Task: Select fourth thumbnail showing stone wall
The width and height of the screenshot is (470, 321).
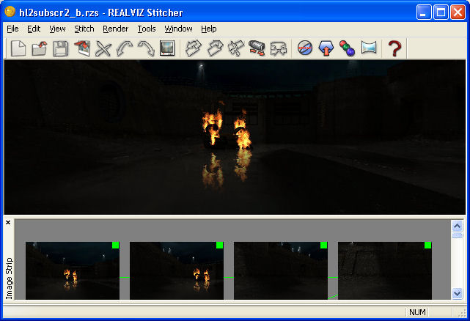Action: coord(385,270)
